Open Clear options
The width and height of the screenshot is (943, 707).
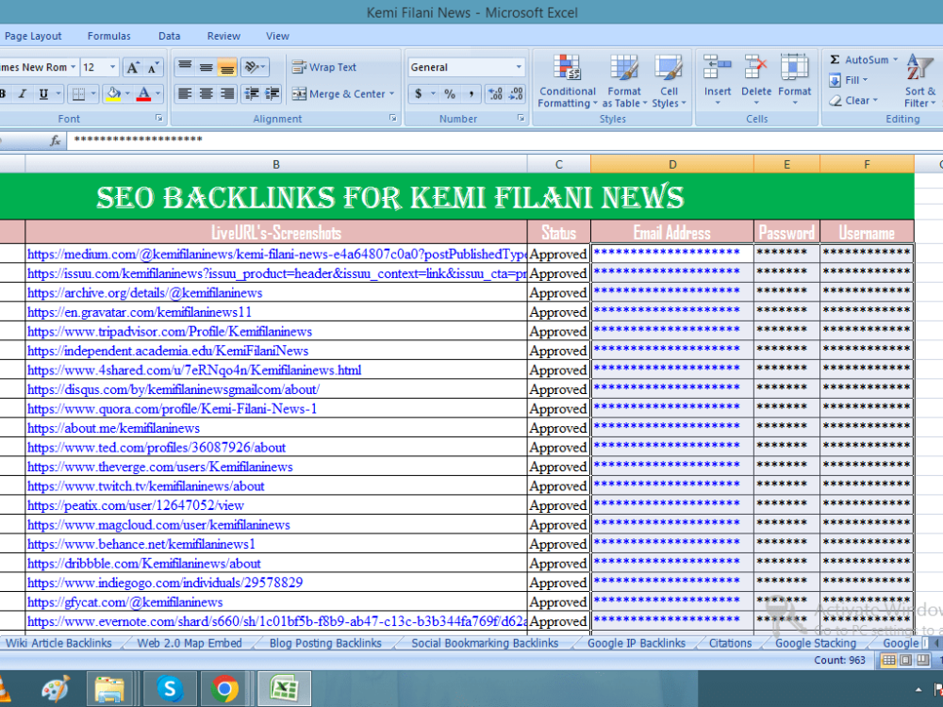tap(853, 101)
